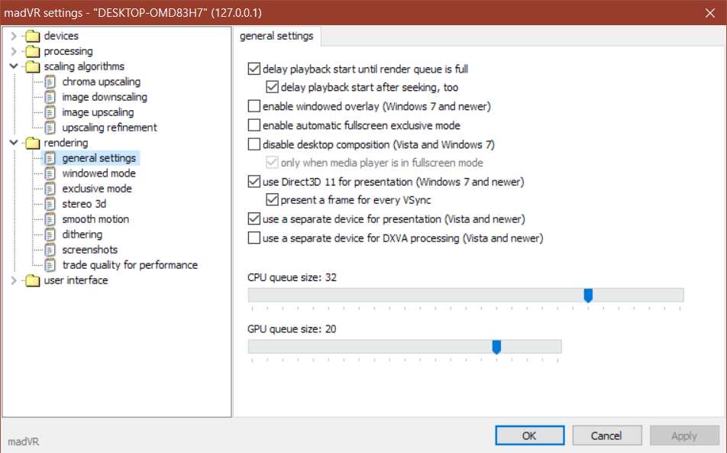Click the image upscaling page icon
The height and width of the screenshot is (453, 727).
pos(50,112)
